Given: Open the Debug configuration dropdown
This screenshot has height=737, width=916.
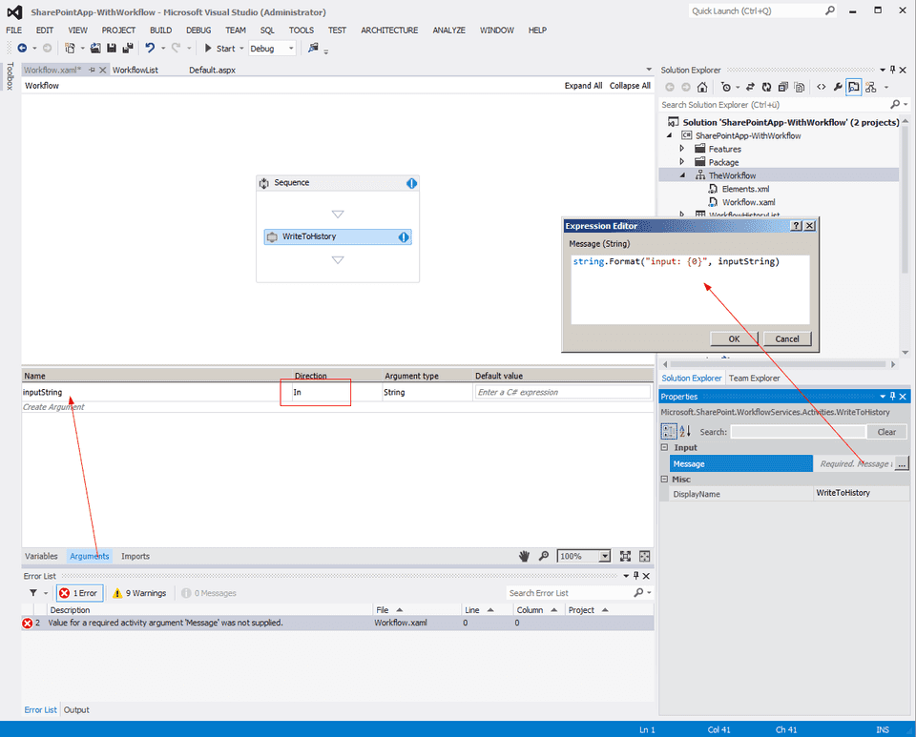Looking at the screenshot, I should pos(291,48).
